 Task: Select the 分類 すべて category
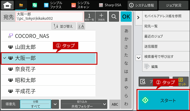pyautogui.click(x=35, y=104)
